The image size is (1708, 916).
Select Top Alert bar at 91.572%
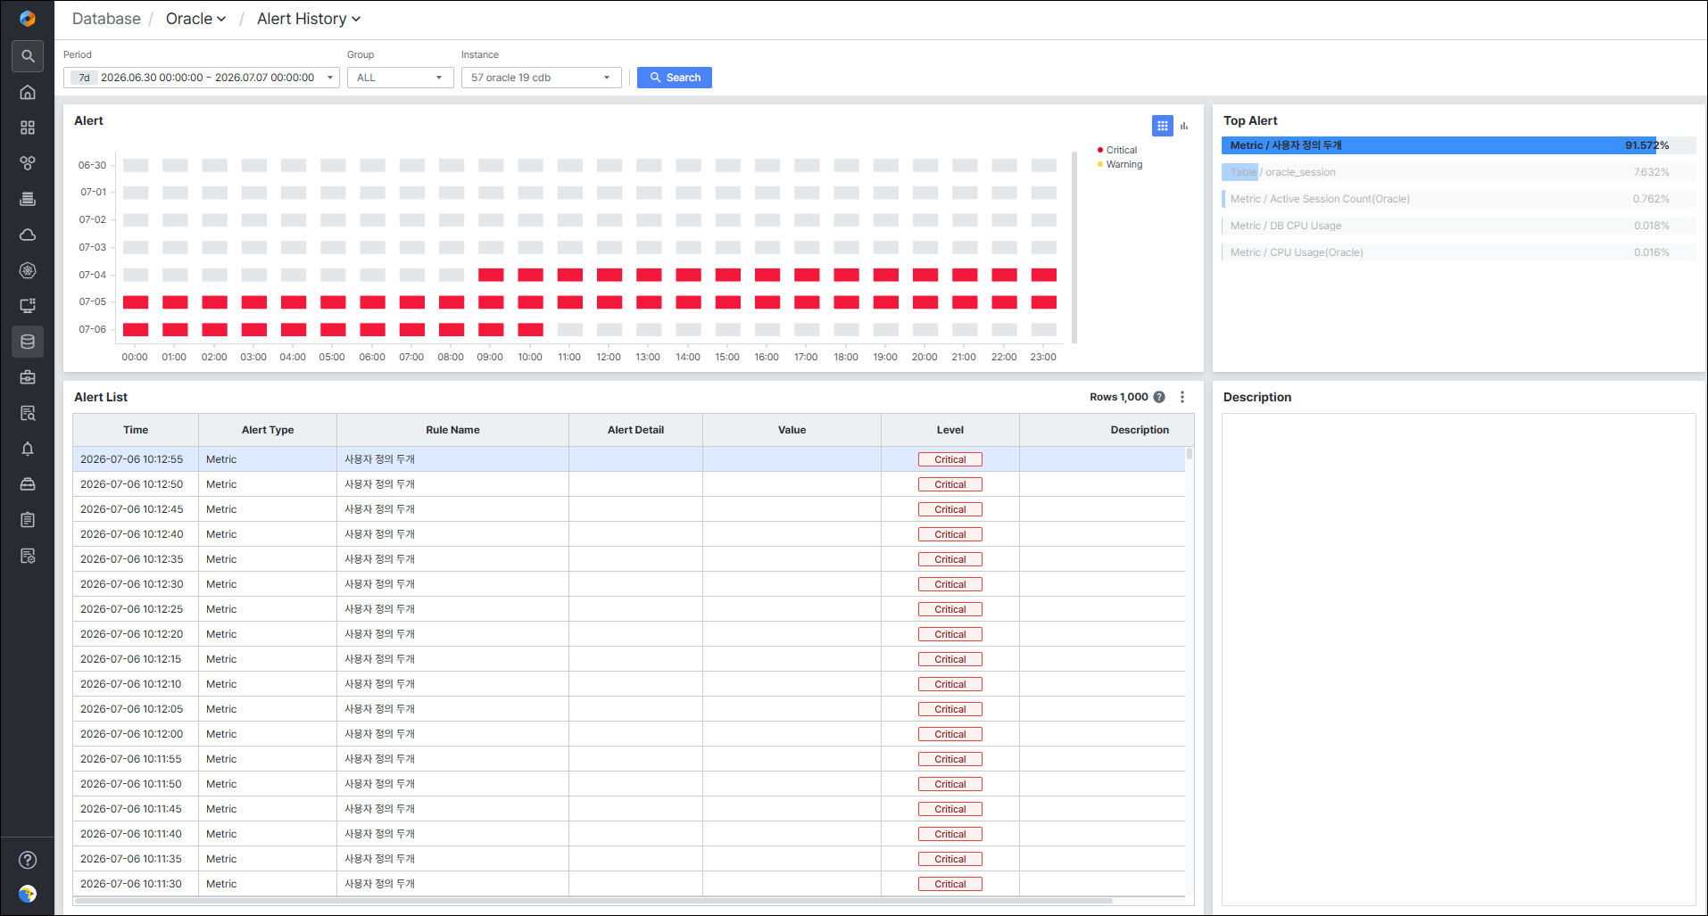click(1458, 145)
